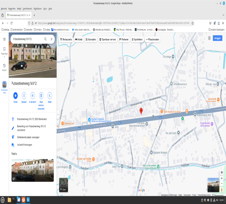The image size is (226, 204).
Task: Click the search magnifier icon
Action: [x=46, y=39]
